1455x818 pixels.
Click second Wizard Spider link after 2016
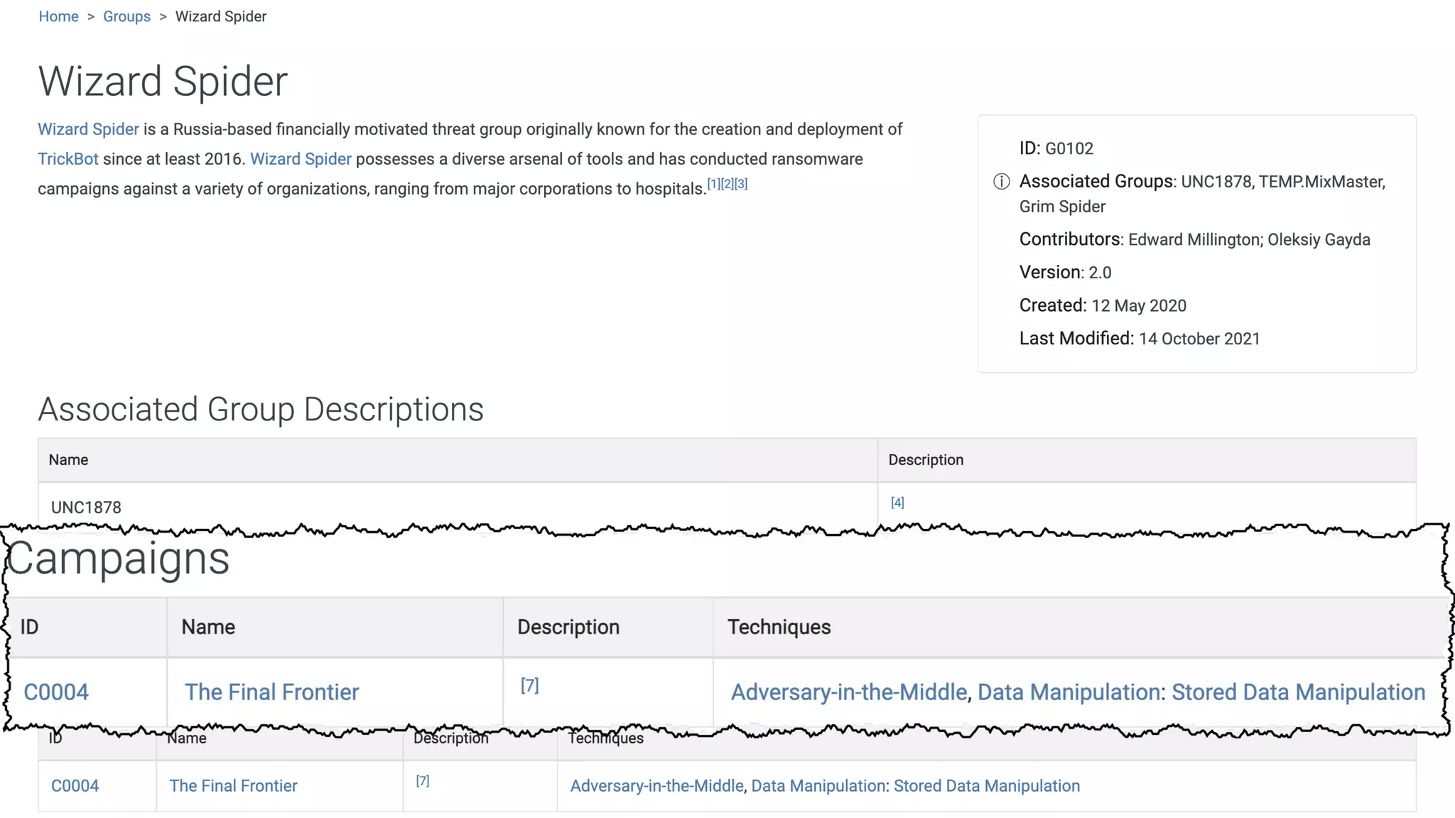(301, 159)
